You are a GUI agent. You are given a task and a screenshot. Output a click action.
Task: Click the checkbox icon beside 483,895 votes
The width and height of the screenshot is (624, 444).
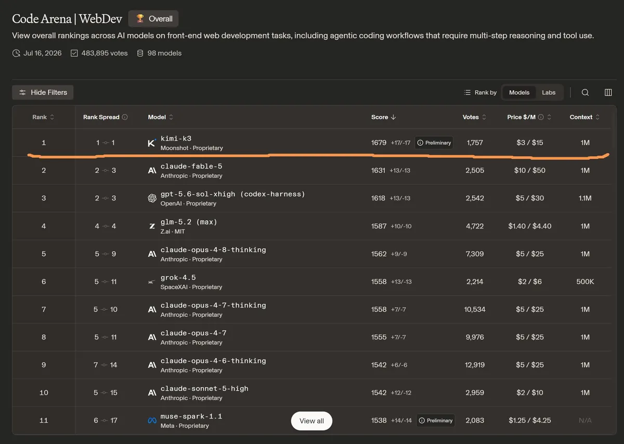coord(74,53)
